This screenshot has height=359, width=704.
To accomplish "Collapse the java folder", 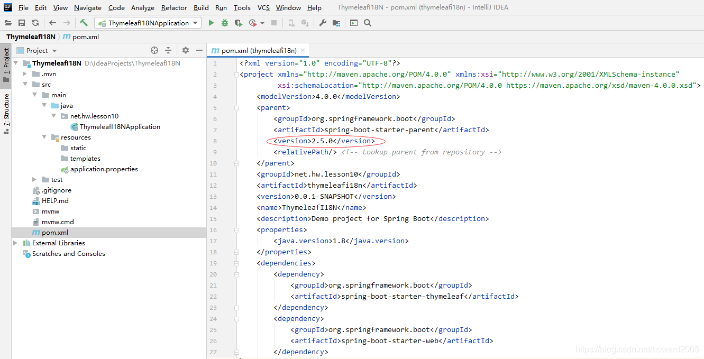I will coord(44,106).
